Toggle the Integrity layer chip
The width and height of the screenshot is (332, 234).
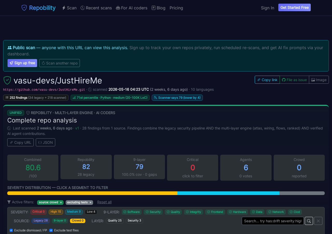(193, 212)
